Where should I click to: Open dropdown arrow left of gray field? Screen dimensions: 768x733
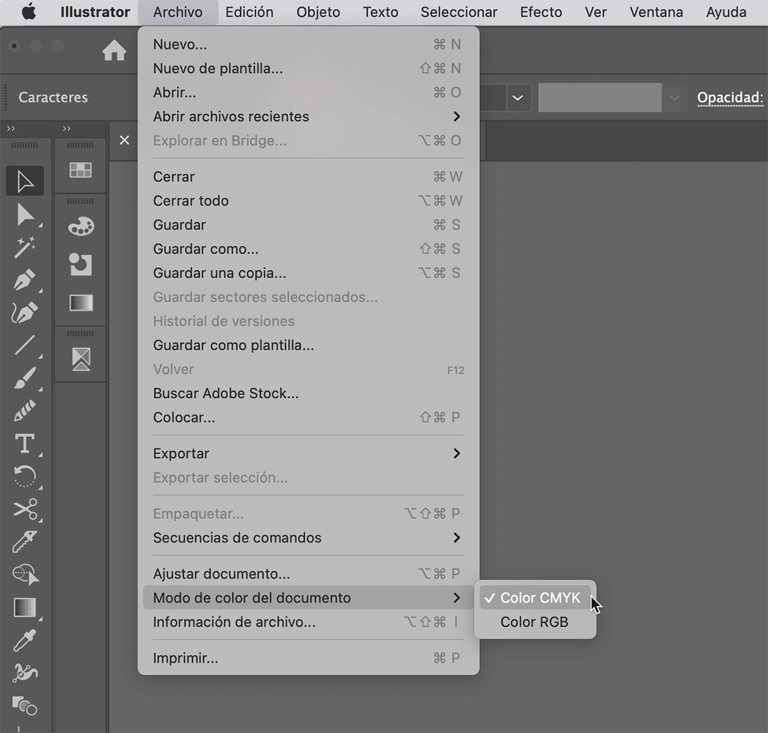pos(518,98)
